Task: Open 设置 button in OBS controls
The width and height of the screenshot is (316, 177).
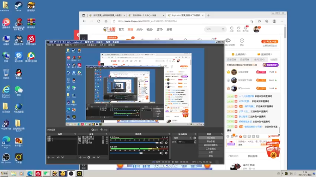Action: coord(211,152)
